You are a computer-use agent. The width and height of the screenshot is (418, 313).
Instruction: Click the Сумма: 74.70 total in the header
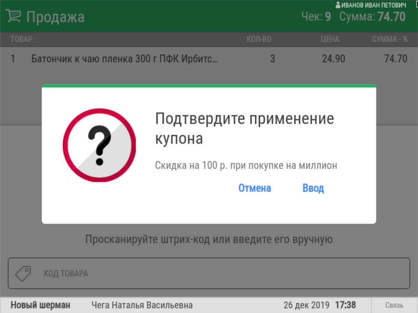point(373,16)
